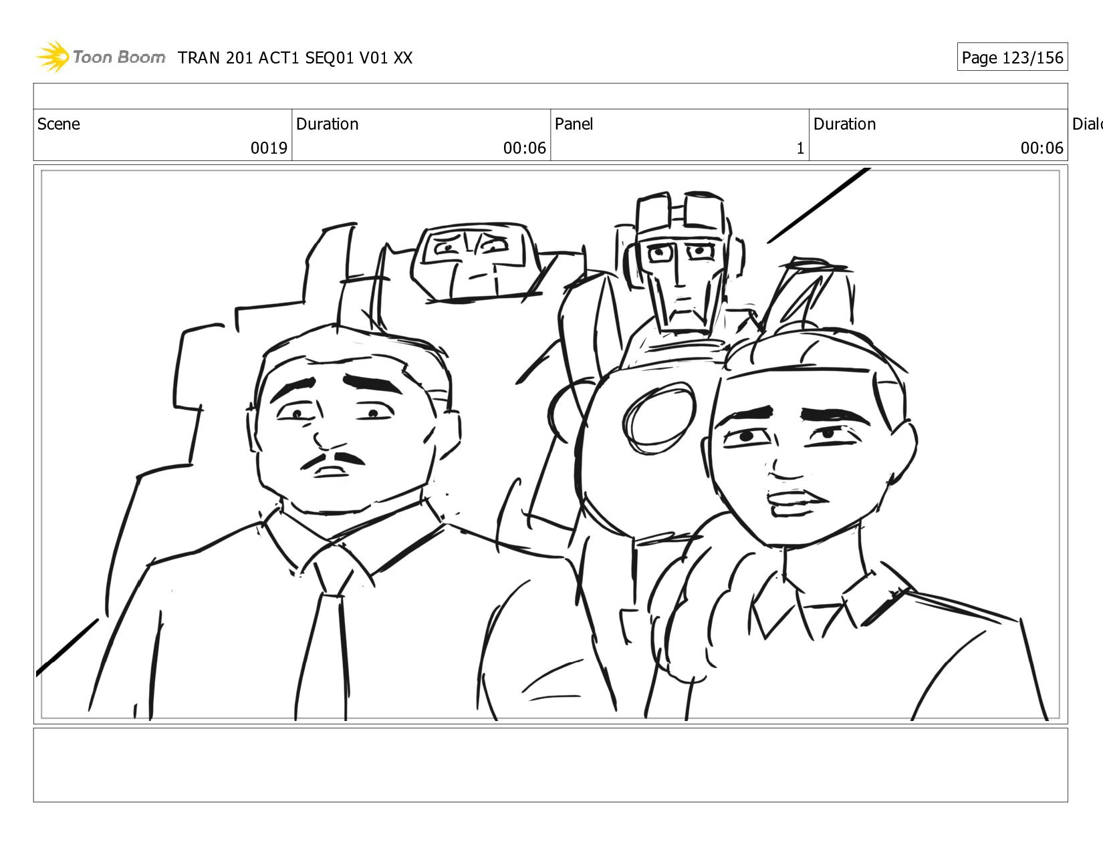
Task: Click the Duration label right of Panel
Action: 845,124
